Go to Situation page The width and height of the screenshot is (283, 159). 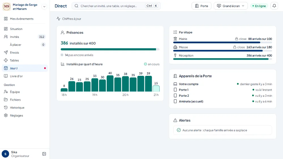[25, 29]
